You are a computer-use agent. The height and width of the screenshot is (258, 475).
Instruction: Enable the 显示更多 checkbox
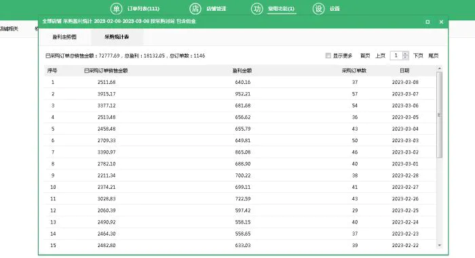tap(328, 56)
